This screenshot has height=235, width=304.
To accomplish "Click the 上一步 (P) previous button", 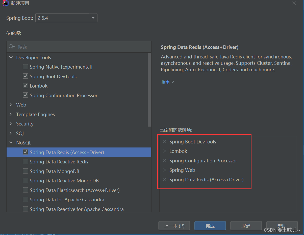I will 174,226.
